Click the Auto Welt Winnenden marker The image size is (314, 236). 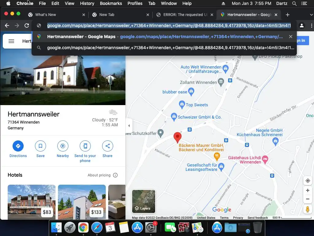point(226,69)
